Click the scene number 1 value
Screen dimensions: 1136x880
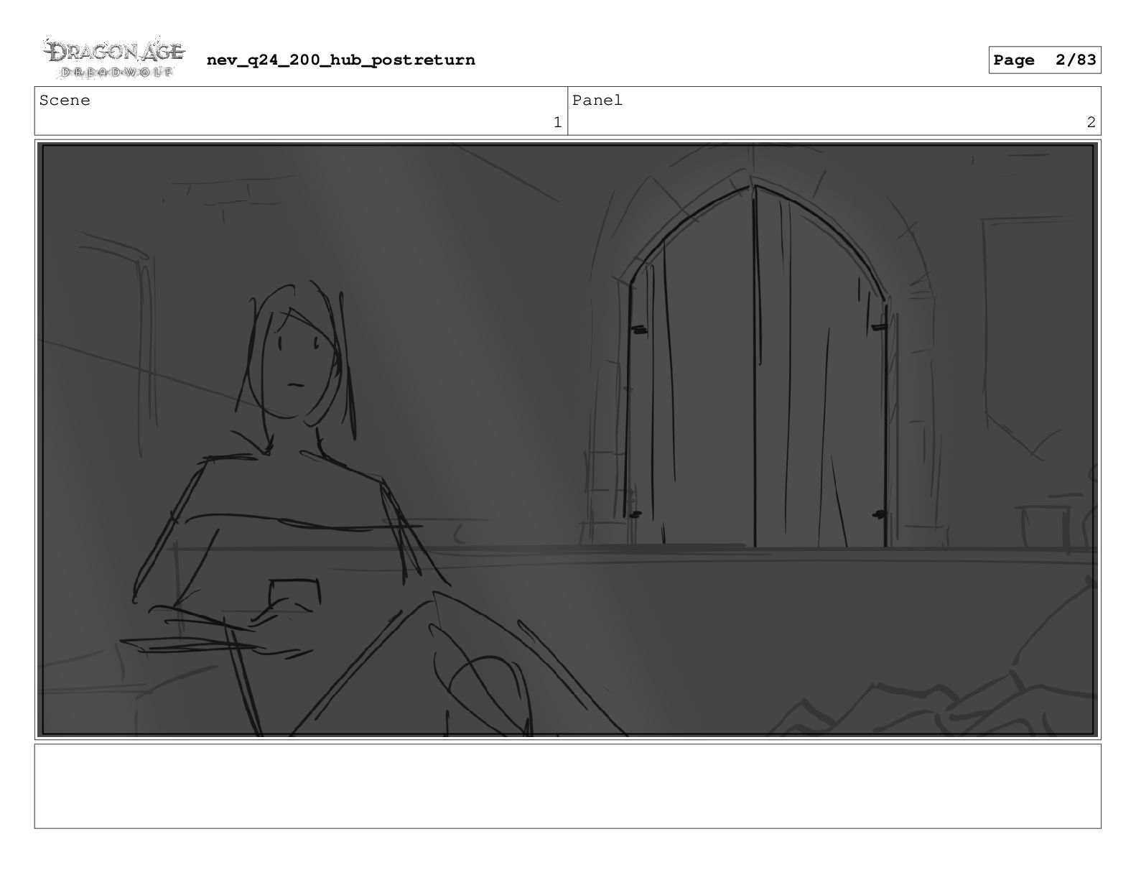(x=557, y=123)
